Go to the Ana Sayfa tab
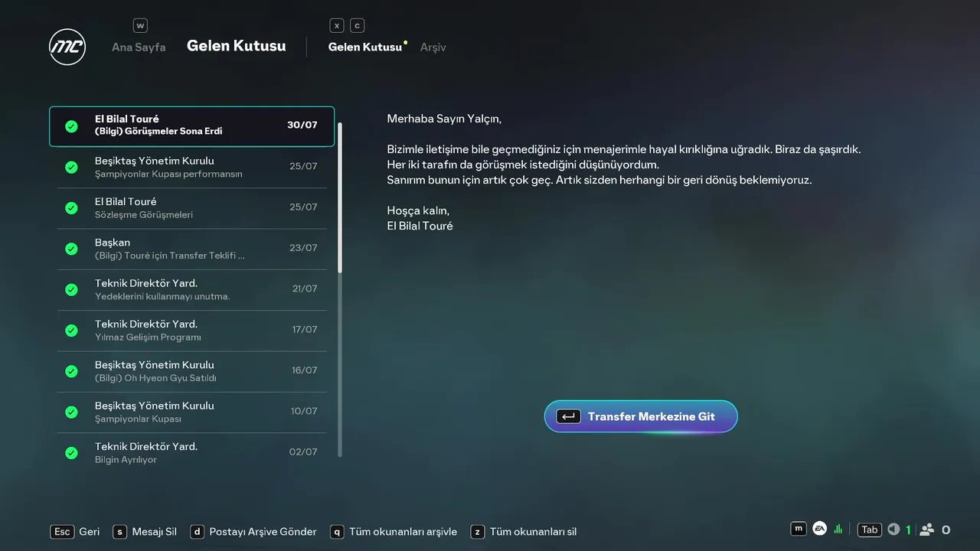 coord(139,47)
